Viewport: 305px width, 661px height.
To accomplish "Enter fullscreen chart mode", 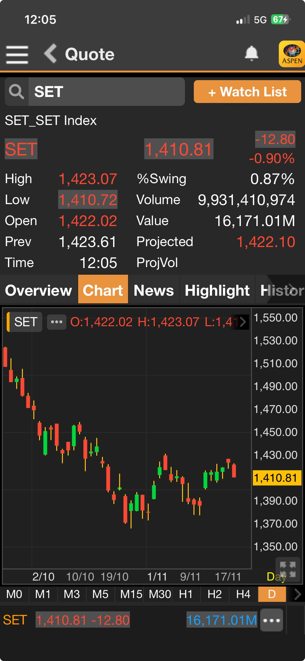I will point(288,569).
